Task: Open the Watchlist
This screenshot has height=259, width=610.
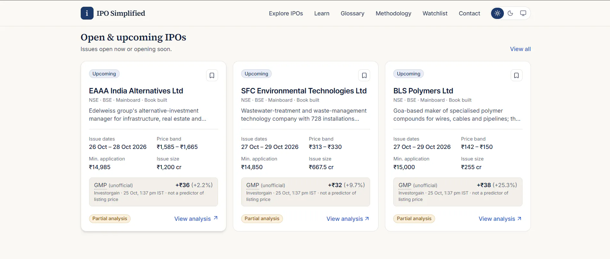Action: [x=435, y=13]
